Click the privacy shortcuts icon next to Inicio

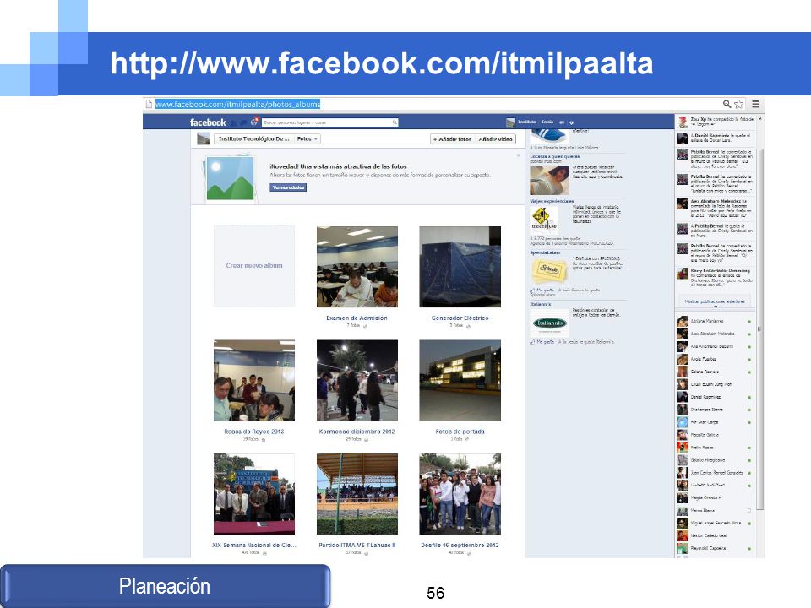coord(562,122)
